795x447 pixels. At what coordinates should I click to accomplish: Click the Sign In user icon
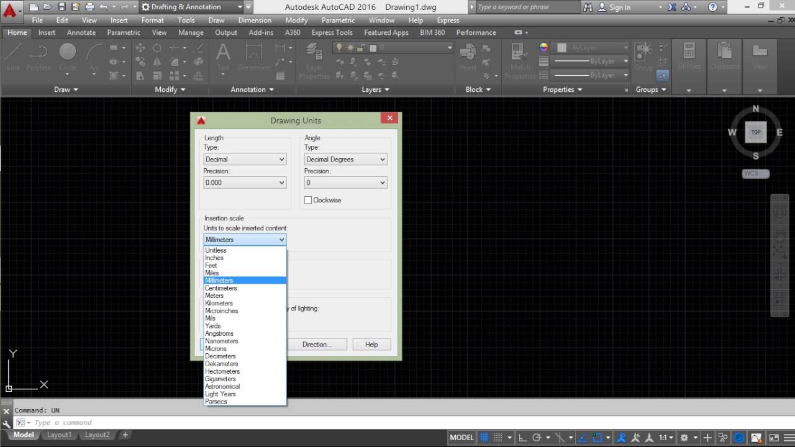click(x=603, y=7)
